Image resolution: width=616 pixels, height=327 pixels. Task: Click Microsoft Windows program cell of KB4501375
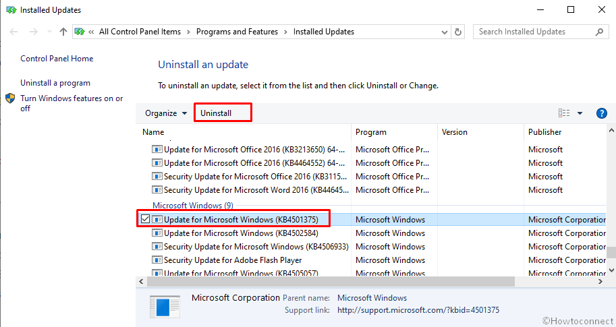point(390,220)
